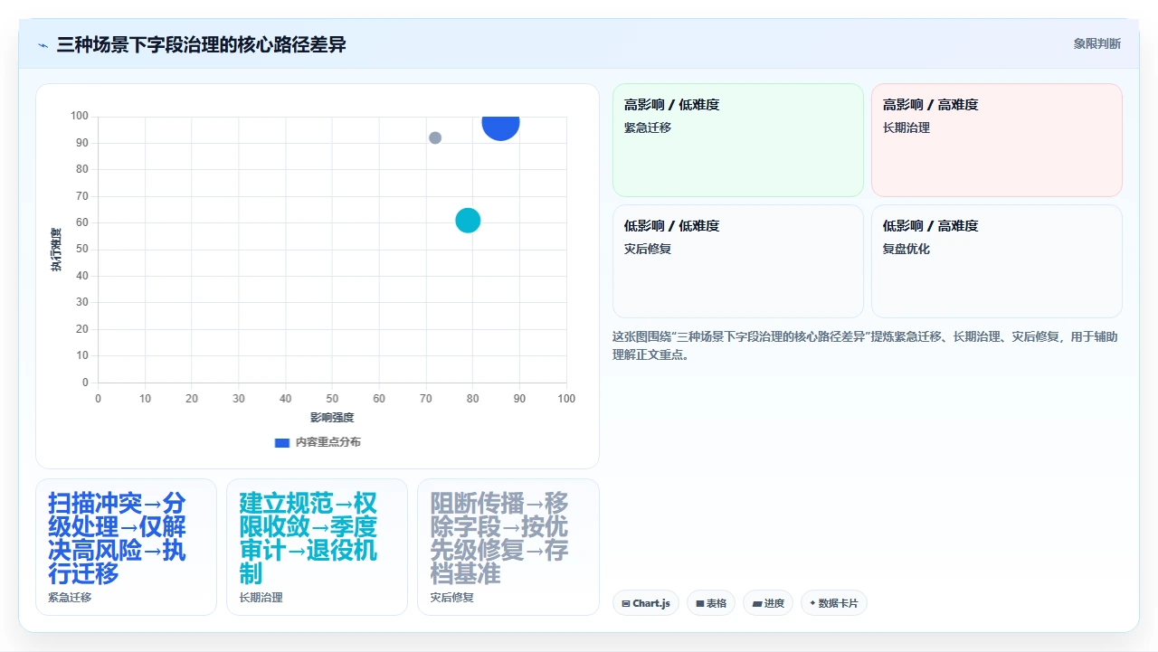Viewport: 1158px width, 652px height.
Task: Click the Chart.js tag chip
Action: [x=646, y=603]
